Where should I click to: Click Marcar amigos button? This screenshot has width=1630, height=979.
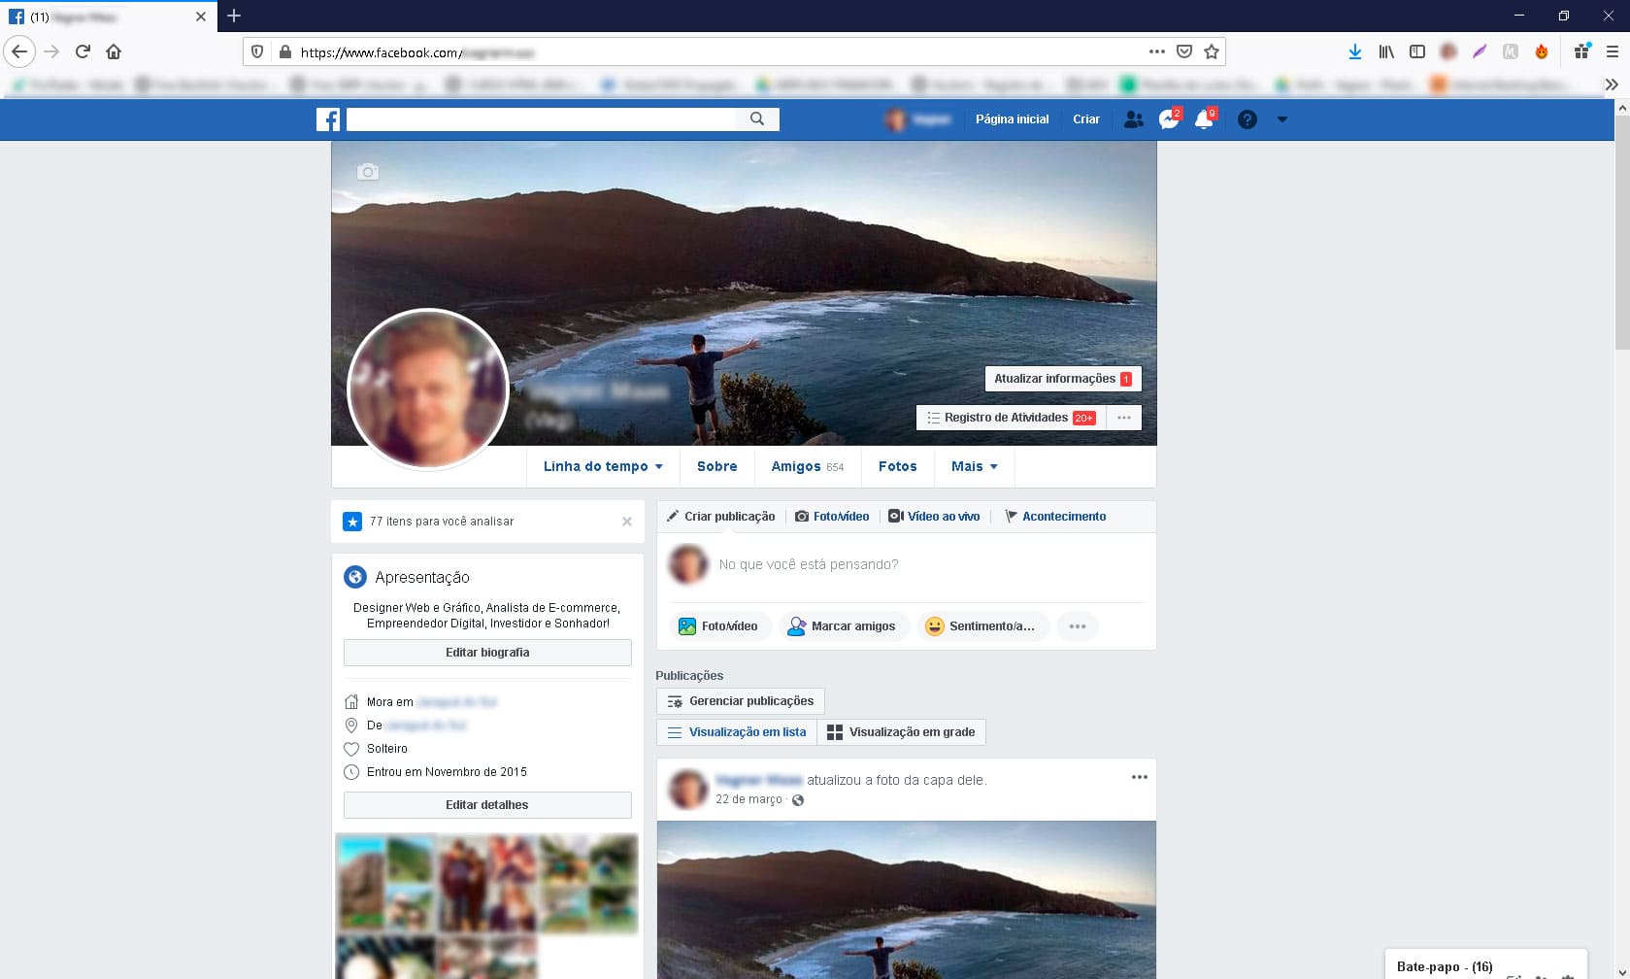tap(842, 626)
